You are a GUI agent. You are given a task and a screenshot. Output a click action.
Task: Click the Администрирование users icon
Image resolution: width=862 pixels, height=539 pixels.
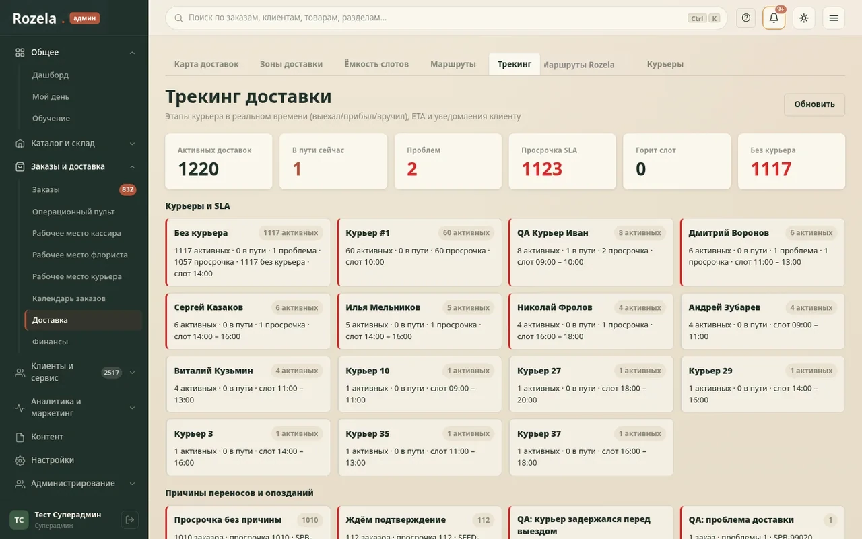tap(20, 484)
